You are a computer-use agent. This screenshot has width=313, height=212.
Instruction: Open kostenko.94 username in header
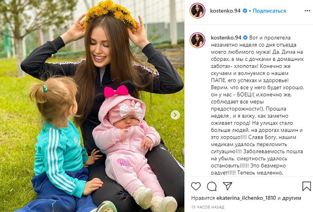pos(225,11)
